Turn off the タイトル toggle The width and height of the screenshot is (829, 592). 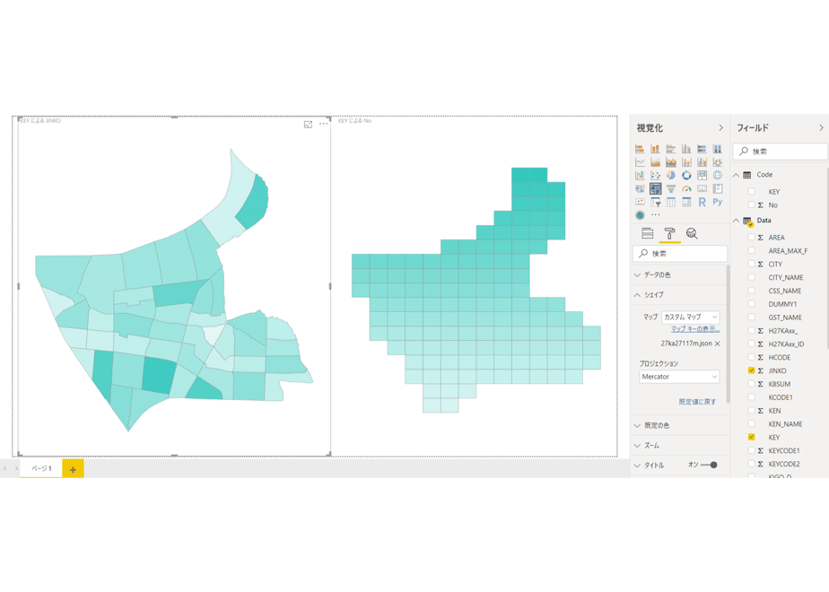click(709, 466)
